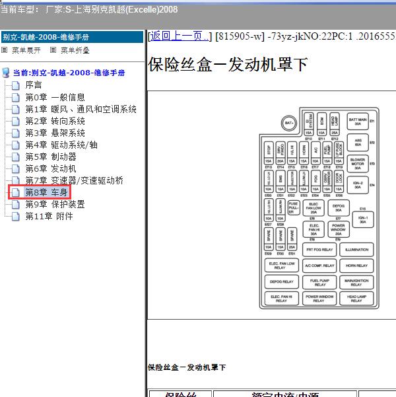
Task: Click the page icon next to 第6章
Action: pos(16,169)
